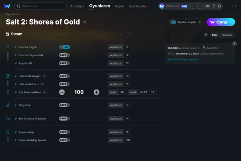Click the Steam platform icon
Viewport: 241px width, 161px height.
coord(7,34)
